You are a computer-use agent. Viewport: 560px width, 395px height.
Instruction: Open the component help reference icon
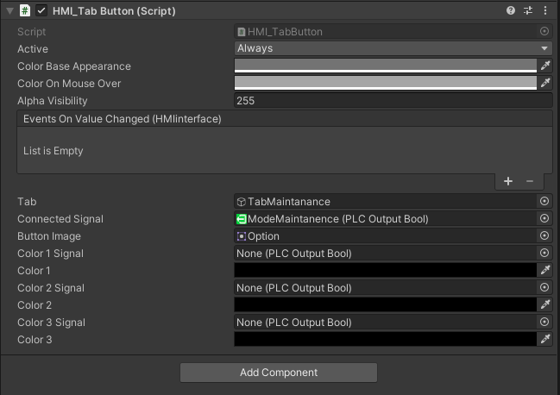coord(511,11)
